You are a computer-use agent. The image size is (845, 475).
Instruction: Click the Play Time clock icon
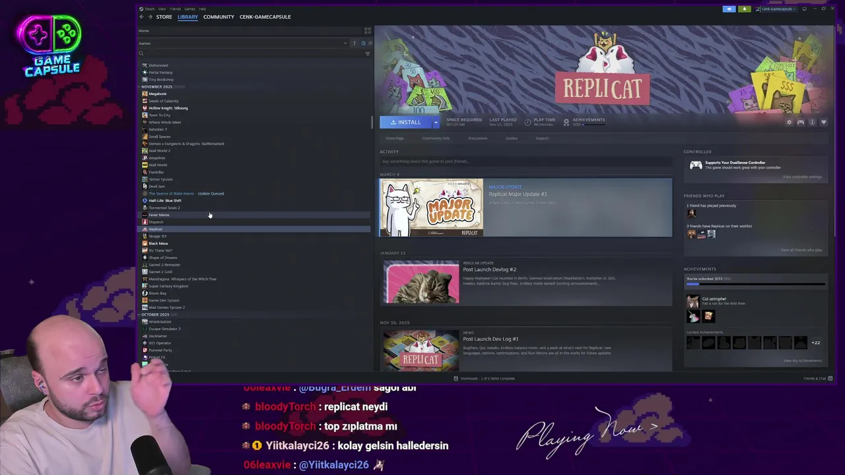tap(527, 122)
